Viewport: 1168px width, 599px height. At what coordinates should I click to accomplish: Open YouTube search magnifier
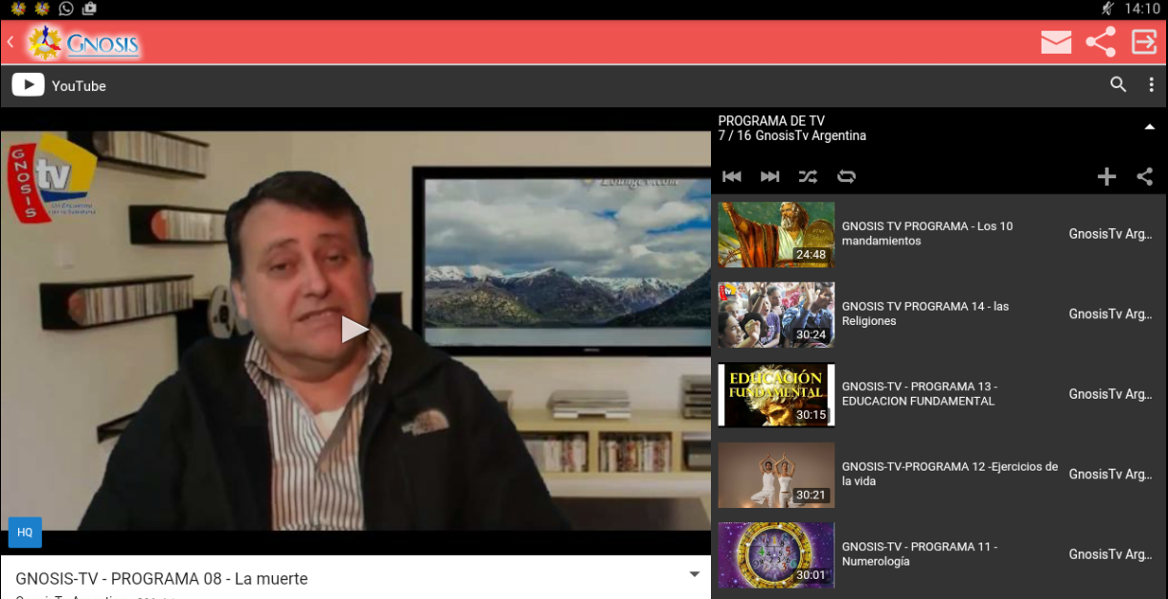(1118, 84)
